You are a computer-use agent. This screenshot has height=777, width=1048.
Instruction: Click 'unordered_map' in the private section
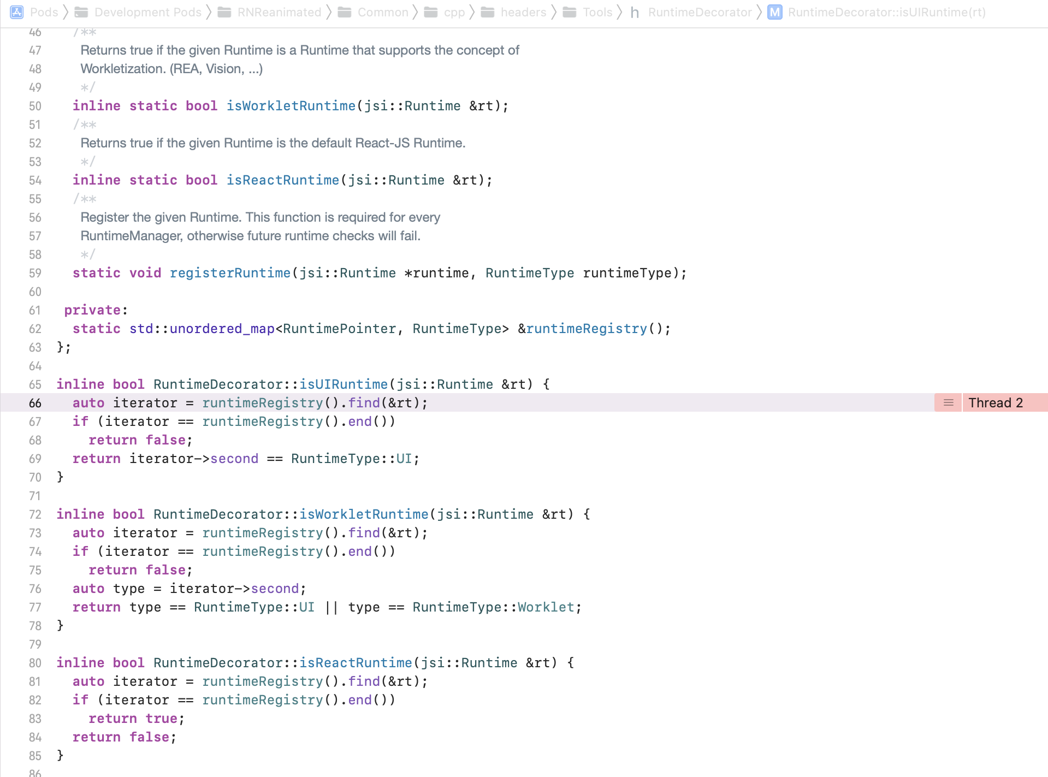(x=222, y=329)
